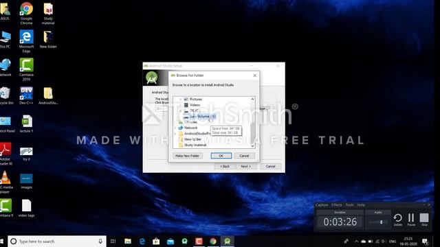Open Chrome from the taskbar
The height and width of the screenshot is (247, 440).
point(213,241)
